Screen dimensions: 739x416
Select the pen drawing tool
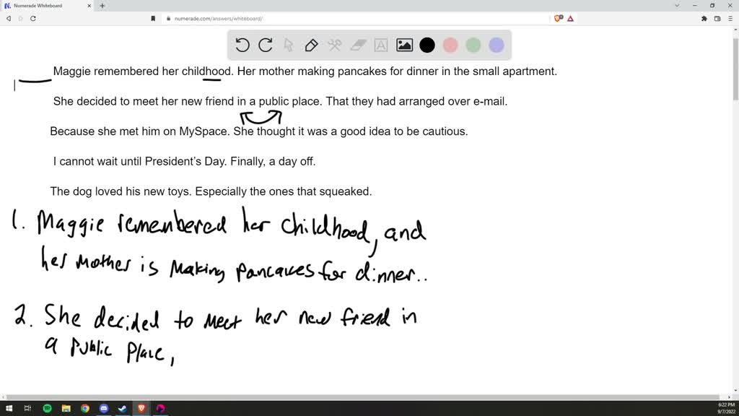tap(311, 45)
